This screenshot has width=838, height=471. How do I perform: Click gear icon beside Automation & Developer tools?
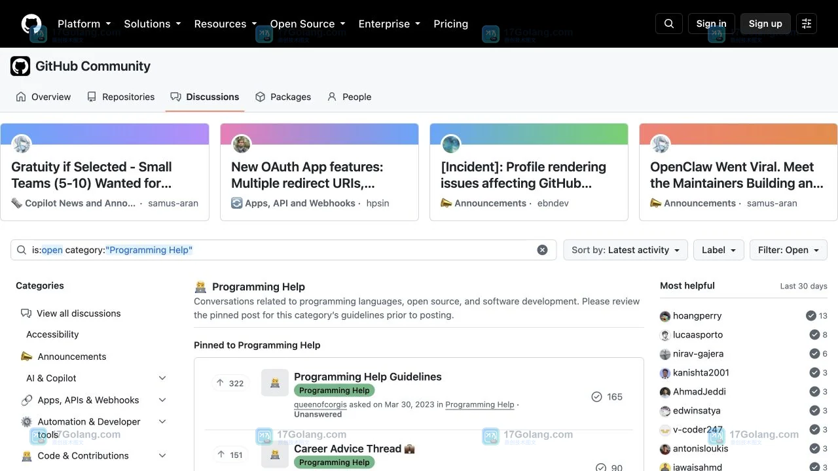coord(27,422)
